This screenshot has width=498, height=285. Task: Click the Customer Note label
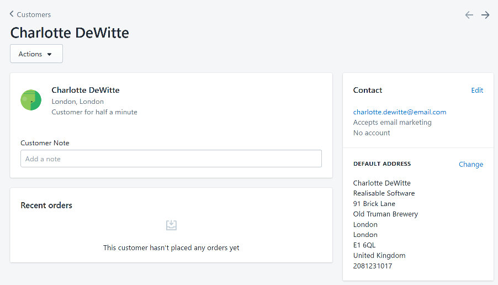tap(45, 142)
